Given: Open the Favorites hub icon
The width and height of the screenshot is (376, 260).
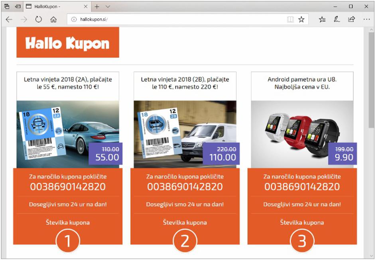Looking at the screenshot, I should (x=322, y=19).
